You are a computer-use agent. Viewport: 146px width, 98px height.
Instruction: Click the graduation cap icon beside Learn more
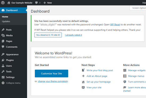click(125, 87)
